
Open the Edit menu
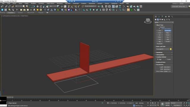pyautogui.click(x=3, y=4)
